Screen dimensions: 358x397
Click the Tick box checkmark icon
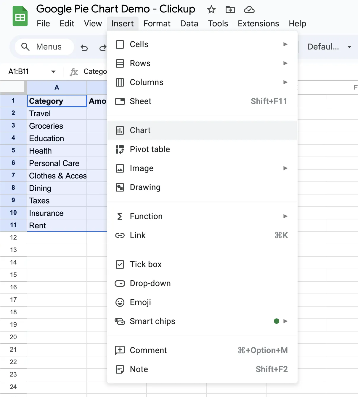pos(120,264)
